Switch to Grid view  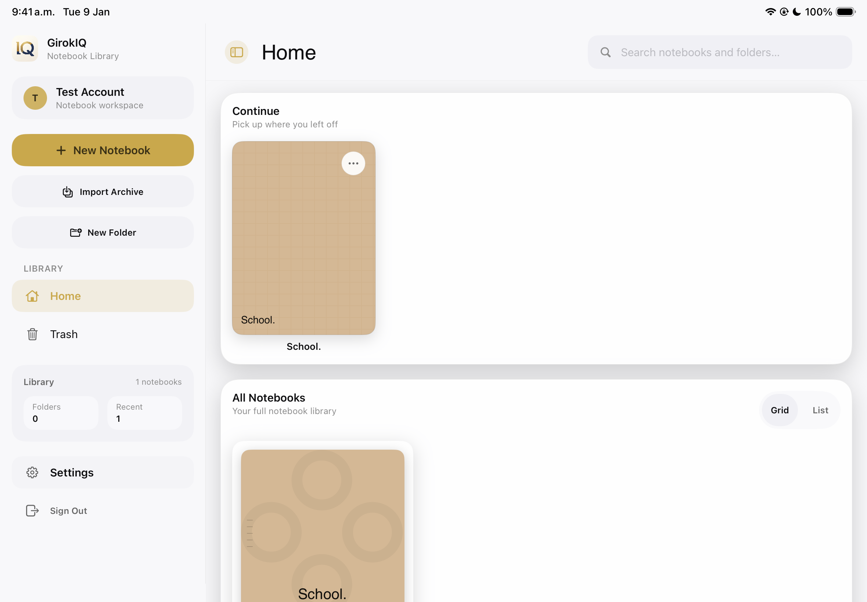pyautogui.click(x=780, y=410)
